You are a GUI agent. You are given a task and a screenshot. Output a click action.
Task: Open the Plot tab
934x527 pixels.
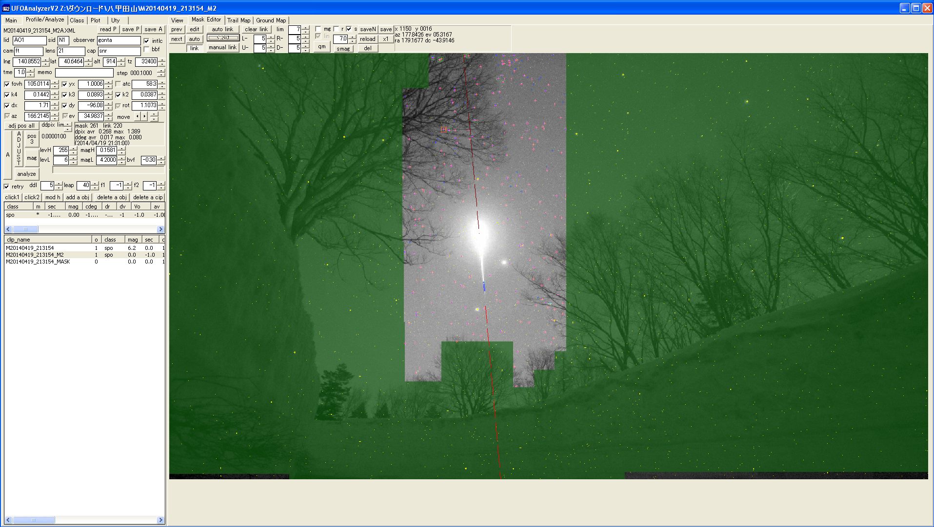coord(95,20)
